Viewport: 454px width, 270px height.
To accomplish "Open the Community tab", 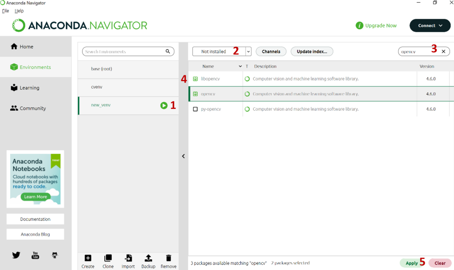I will coord(35,108).
